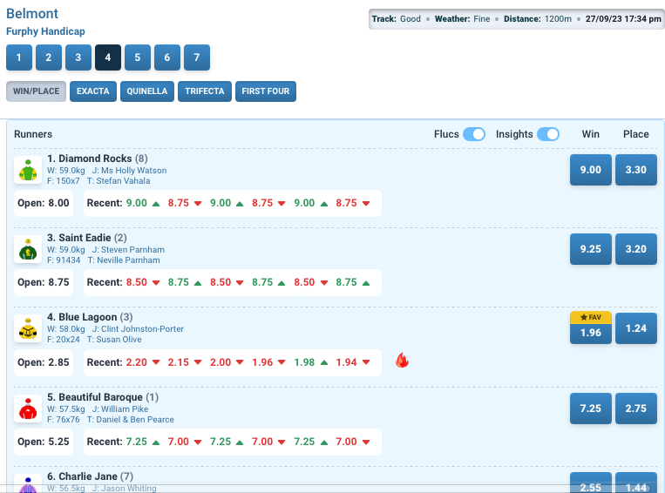Turn off the Insights toggle
665x493 pixels.
pyautogui.click(x=548, y=134)
